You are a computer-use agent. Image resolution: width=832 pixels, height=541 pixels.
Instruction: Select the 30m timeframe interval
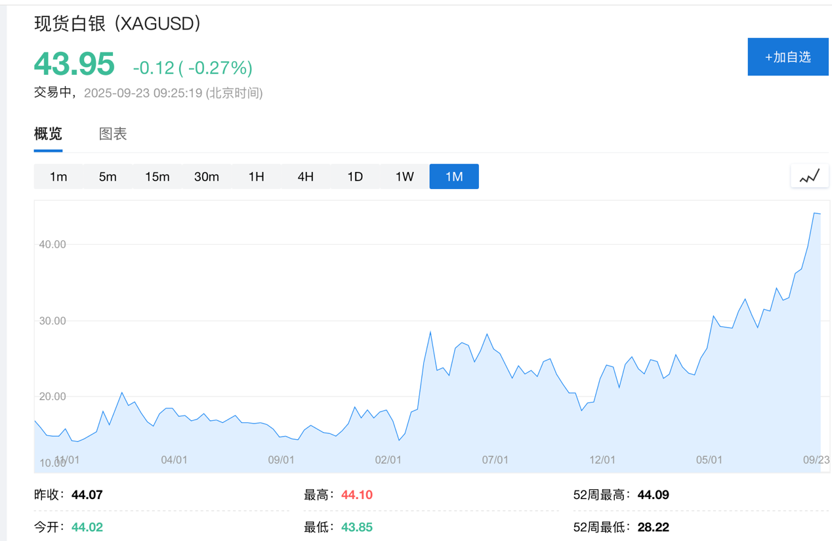[x=207, y=176]
